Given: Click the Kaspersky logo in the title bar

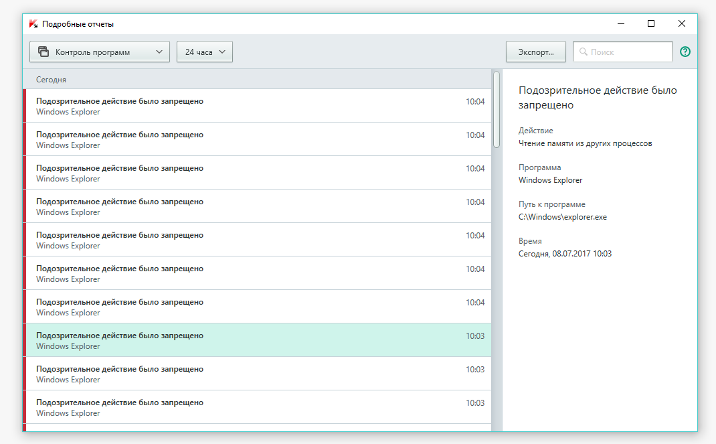Looking at the screenshot, I should point(33,24).
